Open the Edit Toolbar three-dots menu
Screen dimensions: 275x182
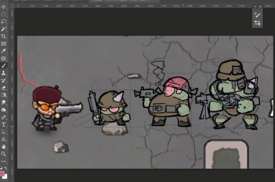pos(3,161)
